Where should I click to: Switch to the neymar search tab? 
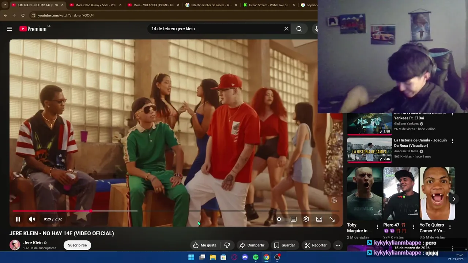[308, 5]
